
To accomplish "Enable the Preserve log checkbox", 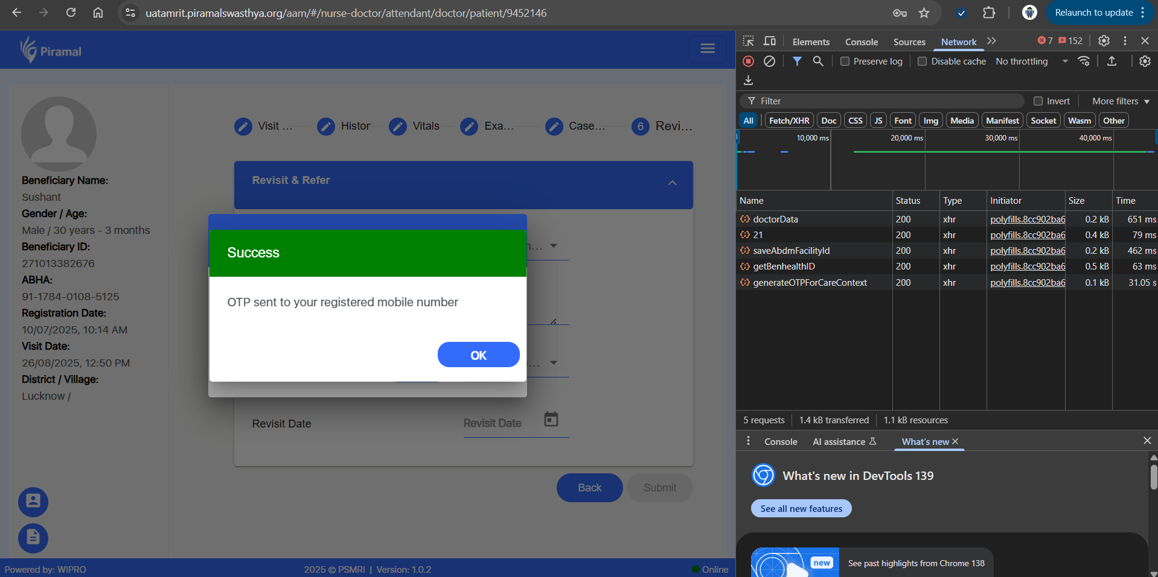I will [845, 61].
